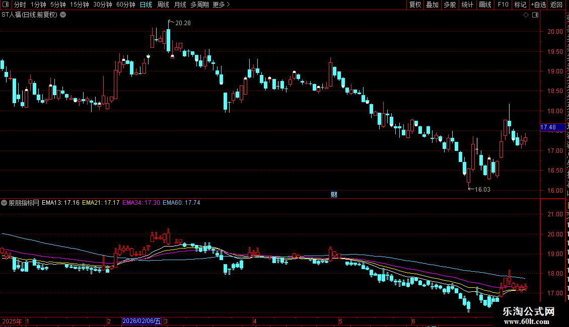The width and height of the screenshot is (569, 327).
Task: Click the 20.28 high price annotation
Action: click(183, 23)
